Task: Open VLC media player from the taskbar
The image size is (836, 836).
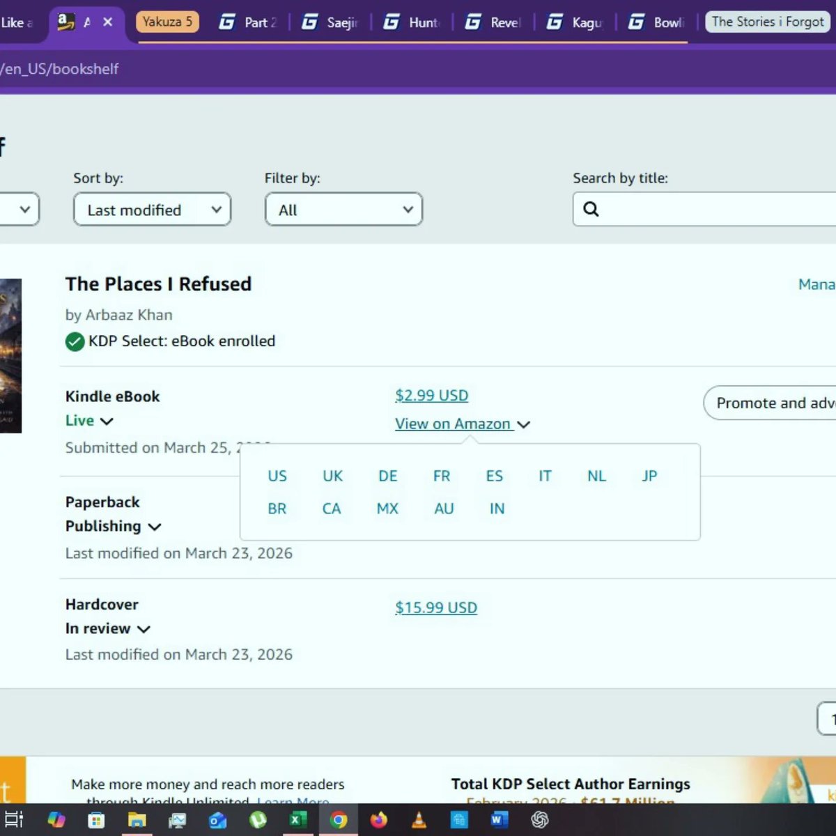Action: 419,820
